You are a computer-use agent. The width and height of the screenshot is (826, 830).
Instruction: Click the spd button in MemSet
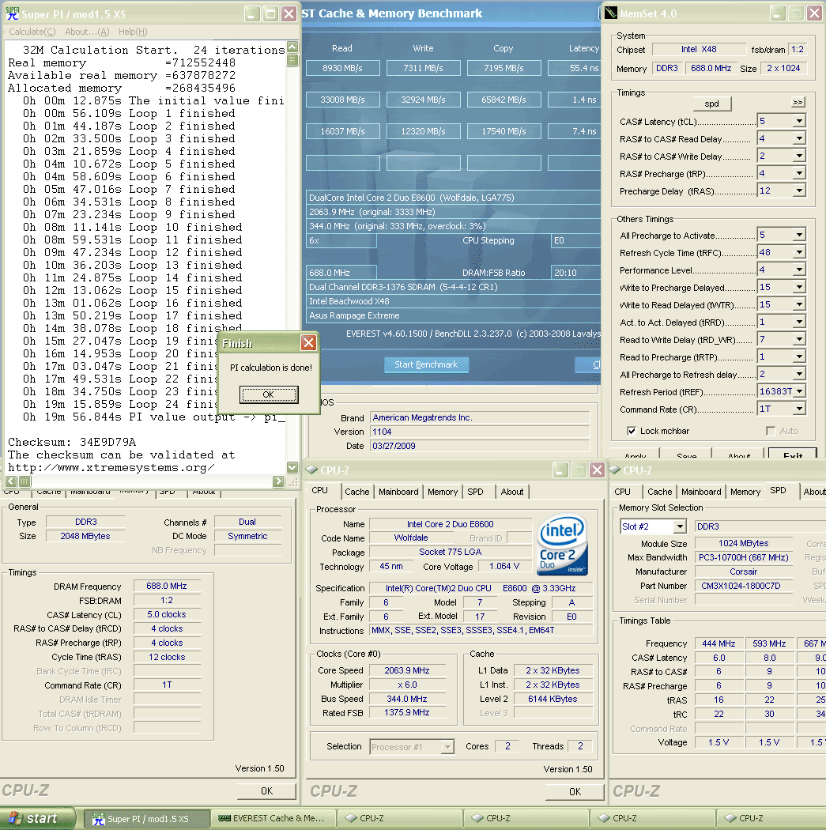pos(711,104)
